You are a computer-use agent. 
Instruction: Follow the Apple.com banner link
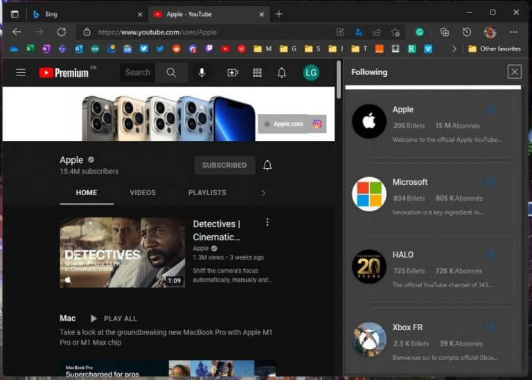point(284,124)
